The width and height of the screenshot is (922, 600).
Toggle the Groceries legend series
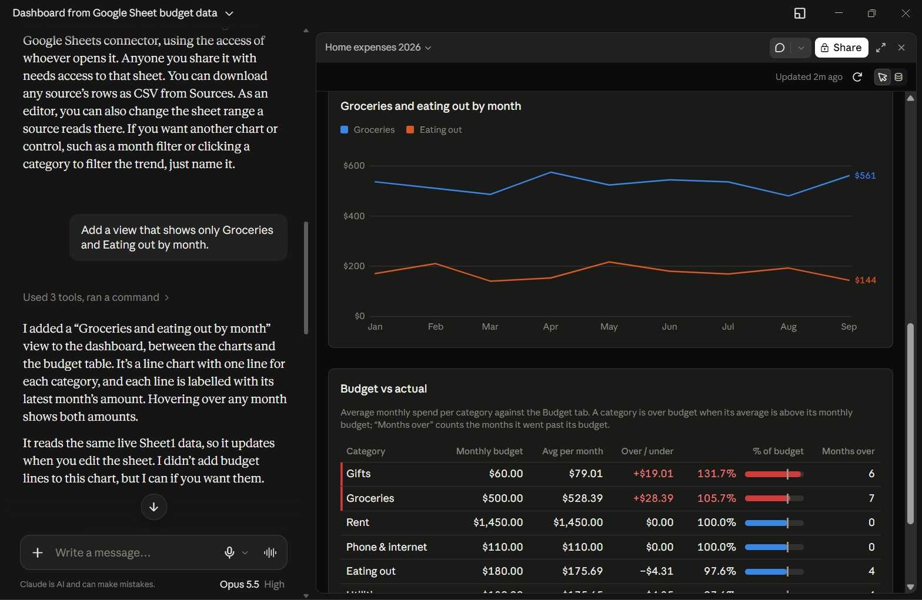[368, 130]
